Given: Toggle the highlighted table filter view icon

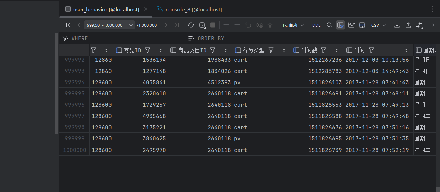Looking at the screenshot, I should tap(341, 25).
